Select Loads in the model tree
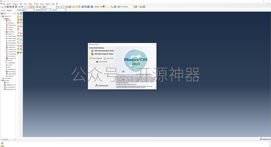Viewport: 271px width, 147px height. [10, 65]
